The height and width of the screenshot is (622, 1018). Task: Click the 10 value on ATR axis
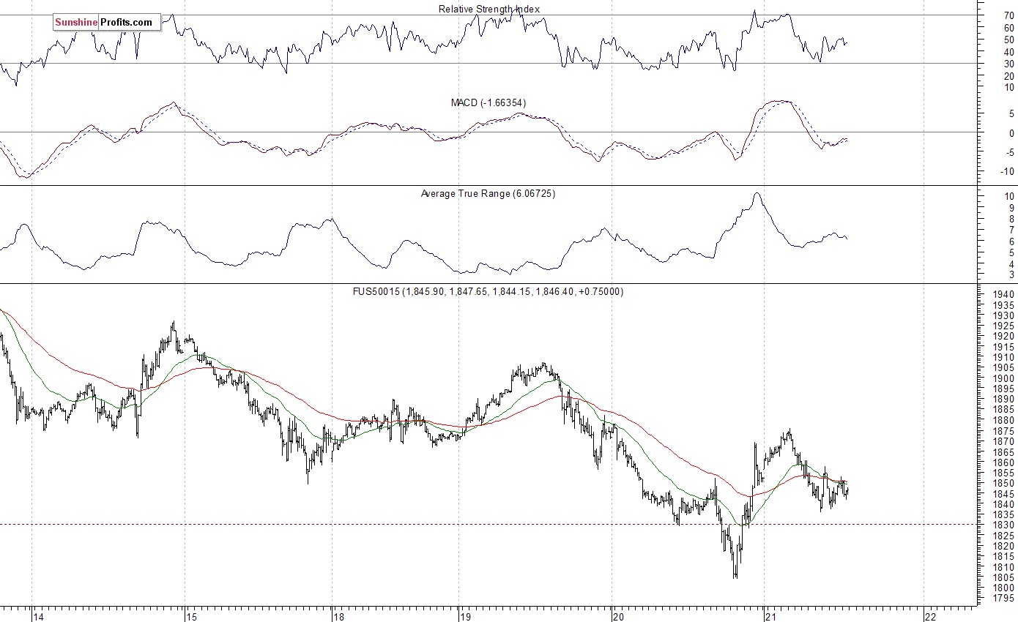[x=1008, y=196]
